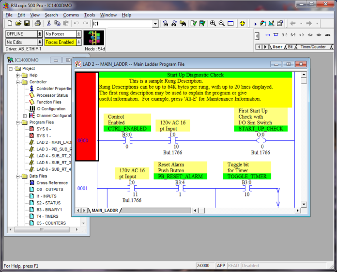Open an existing project file

pos(18,23)
